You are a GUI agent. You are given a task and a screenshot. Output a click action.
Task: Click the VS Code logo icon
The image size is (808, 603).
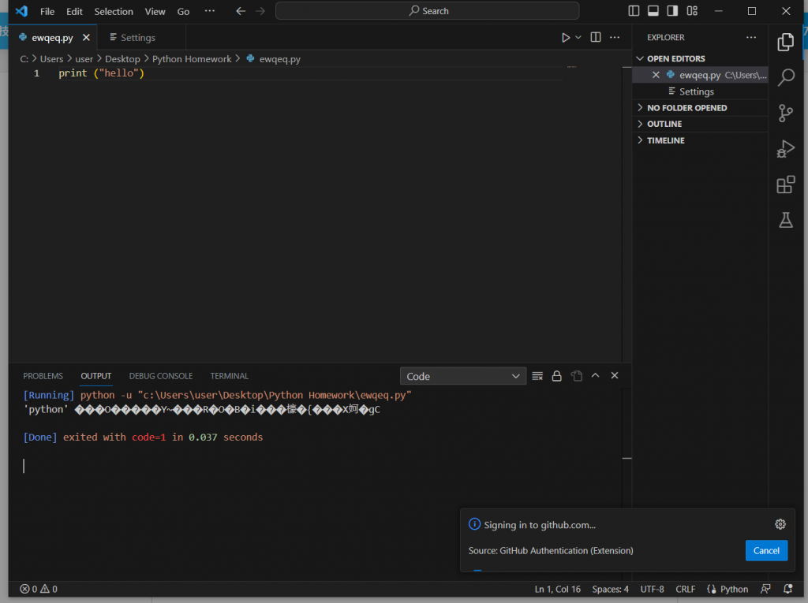(21, 11)
